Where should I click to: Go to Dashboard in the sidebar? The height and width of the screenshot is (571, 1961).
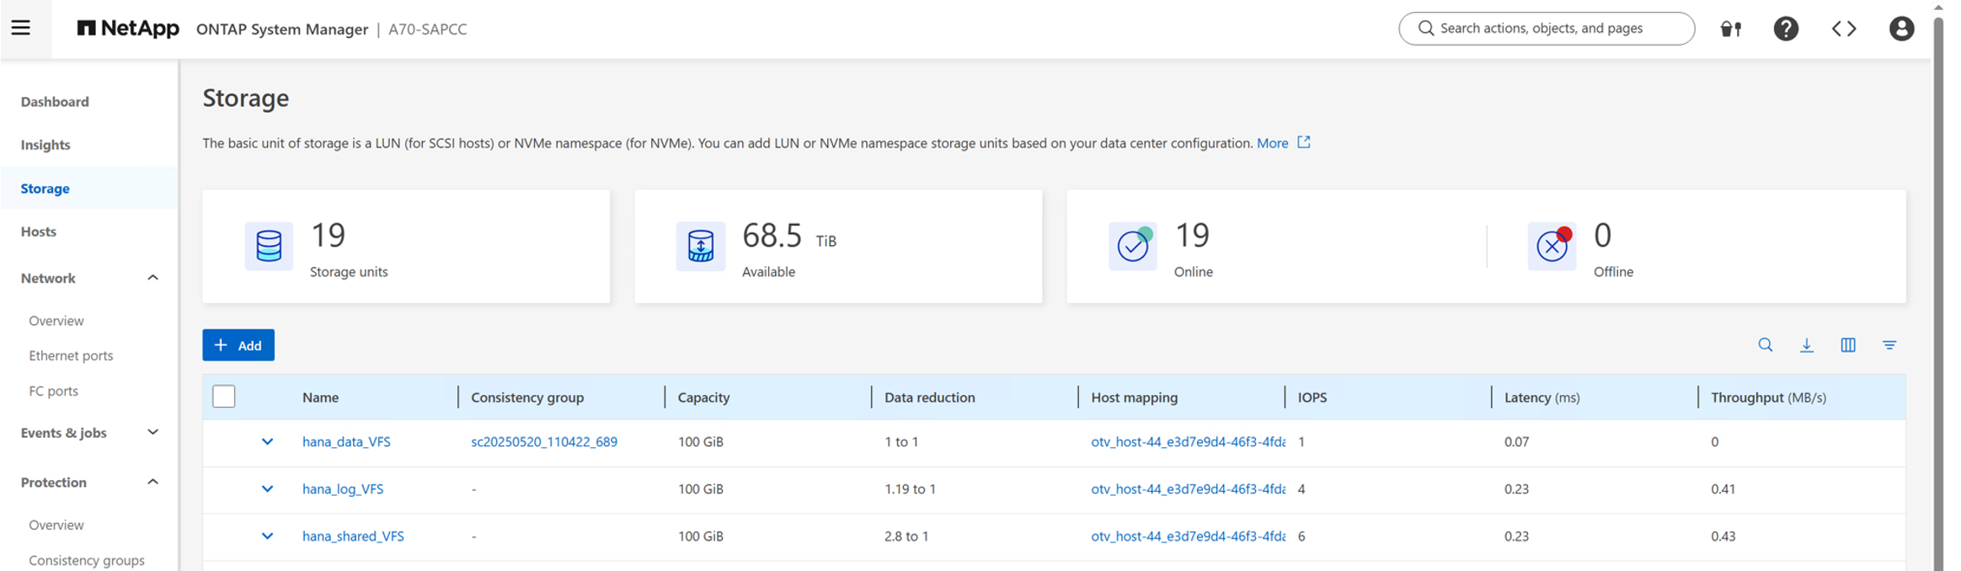(55, 102)
